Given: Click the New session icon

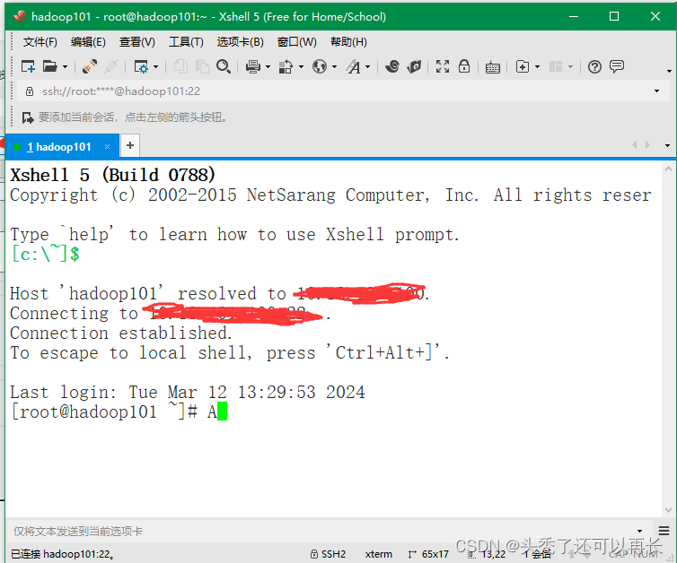Looking at the screenshot, I should click(x=28, y=67).
